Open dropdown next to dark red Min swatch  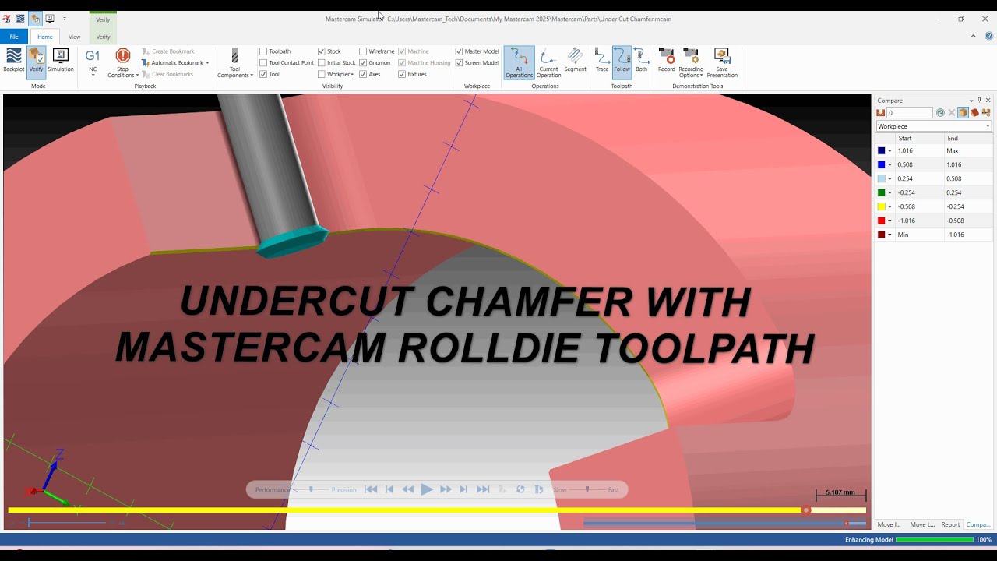pos(890,235)
